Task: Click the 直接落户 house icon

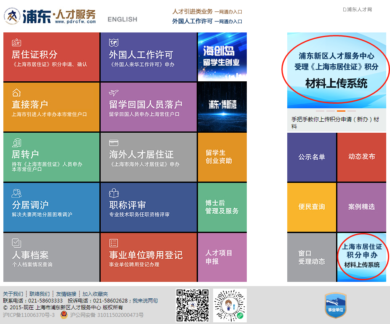Action: coord(16,93)
